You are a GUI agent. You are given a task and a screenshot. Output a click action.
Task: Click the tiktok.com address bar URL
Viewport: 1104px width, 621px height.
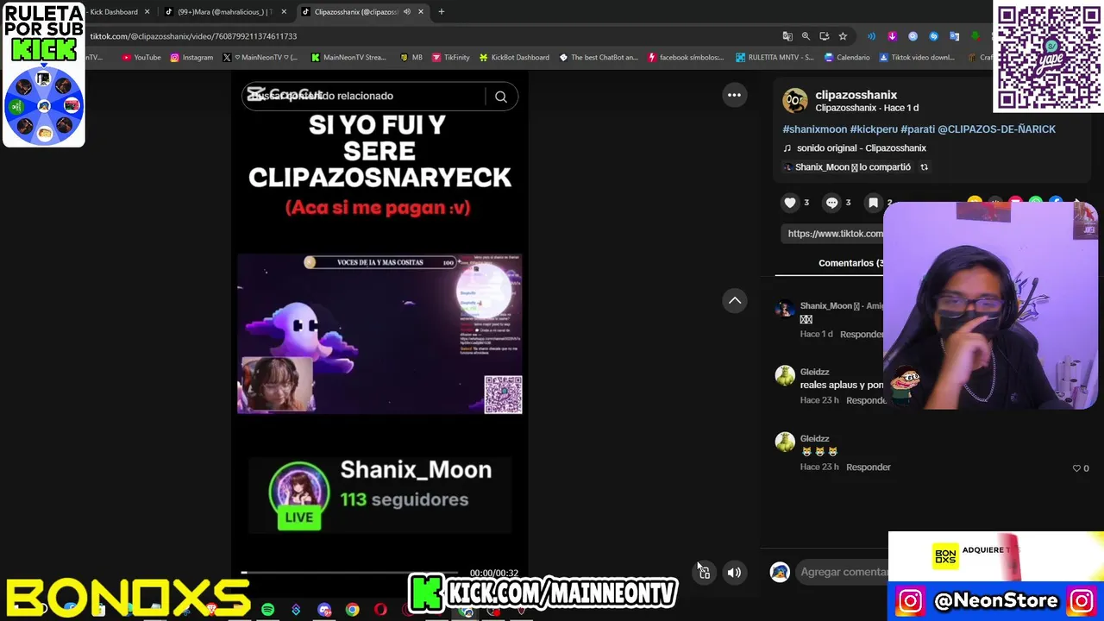[x=193, y=36]
